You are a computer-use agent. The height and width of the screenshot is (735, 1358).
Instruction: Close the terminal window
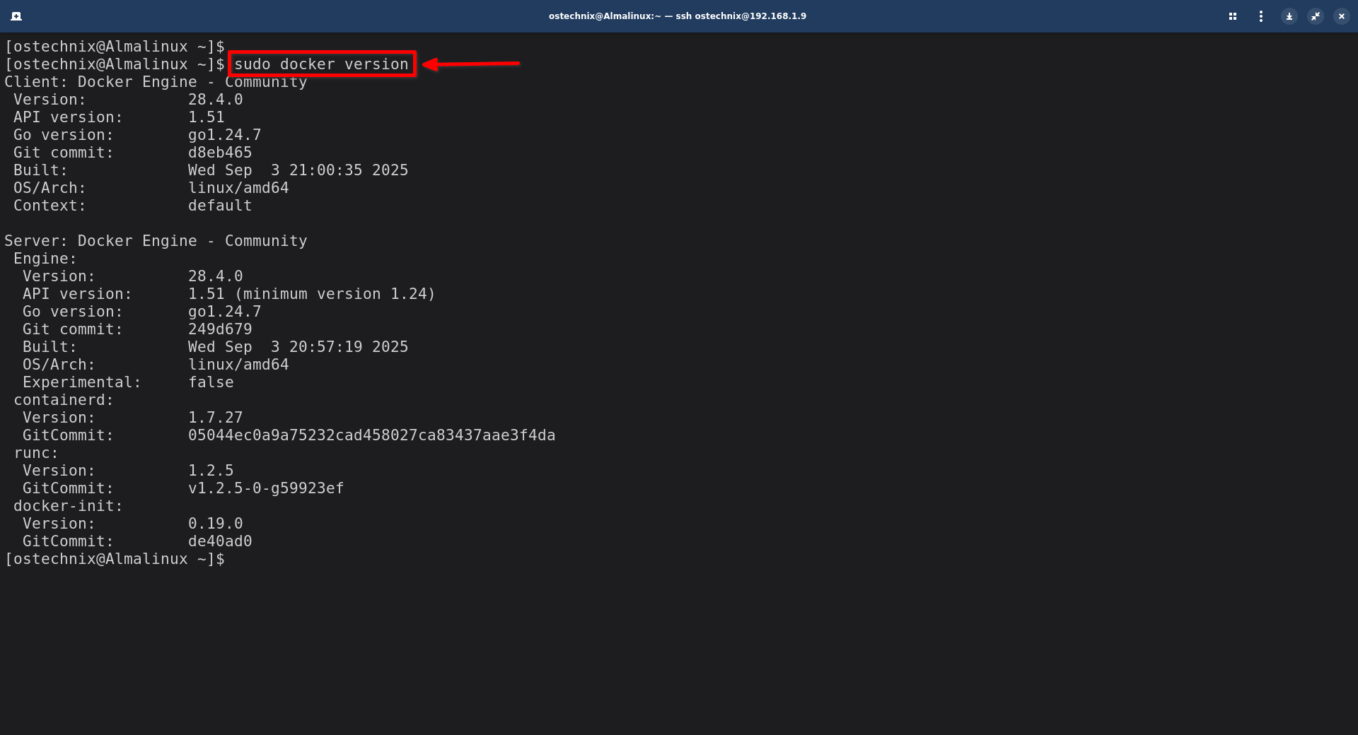[1342, 16]
